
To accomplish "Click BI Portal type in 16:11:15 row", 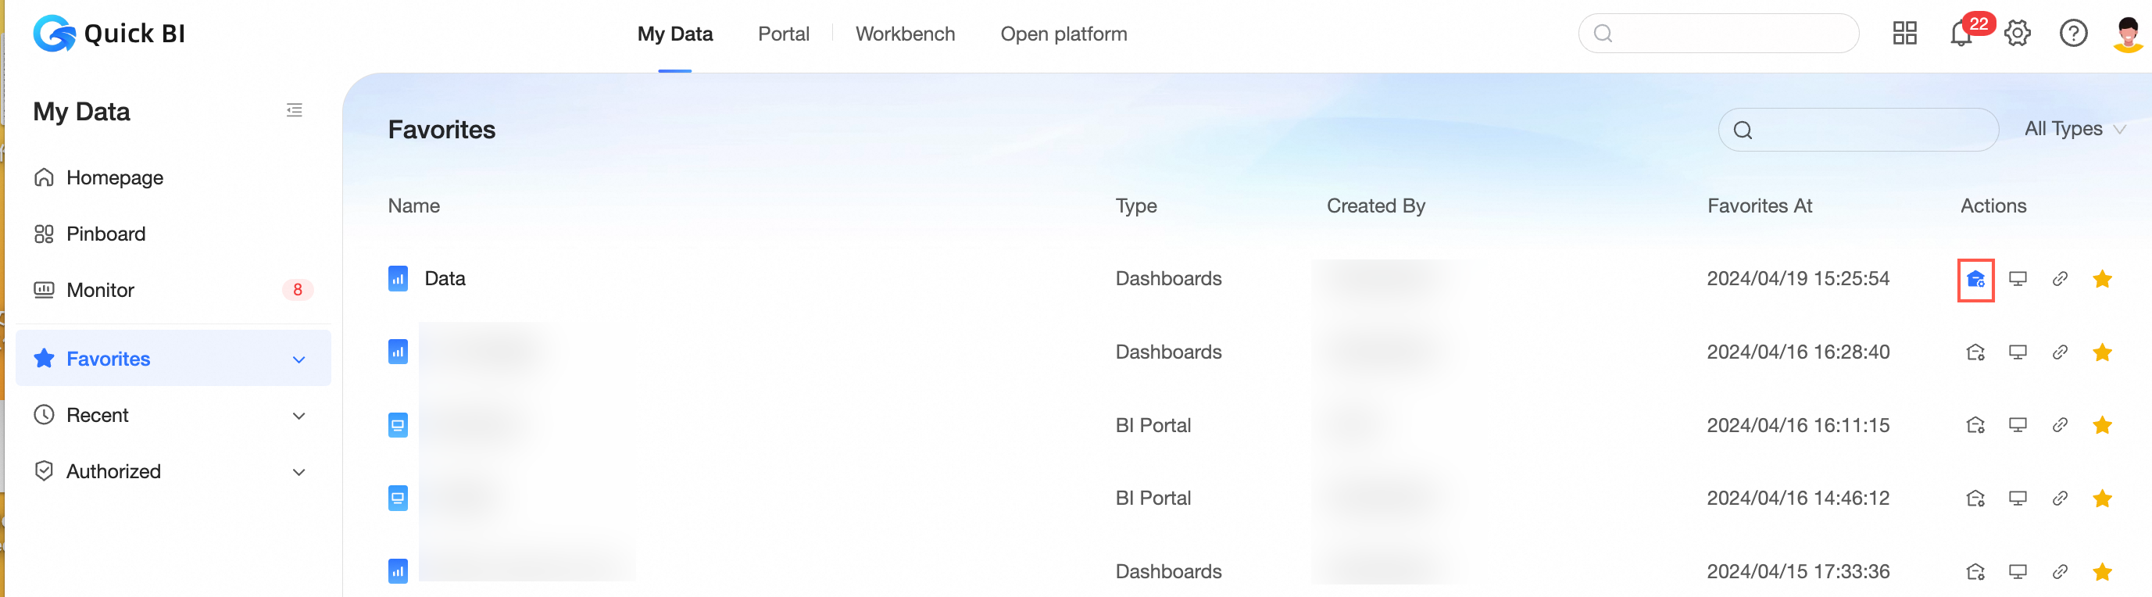I will point(1152,425).
